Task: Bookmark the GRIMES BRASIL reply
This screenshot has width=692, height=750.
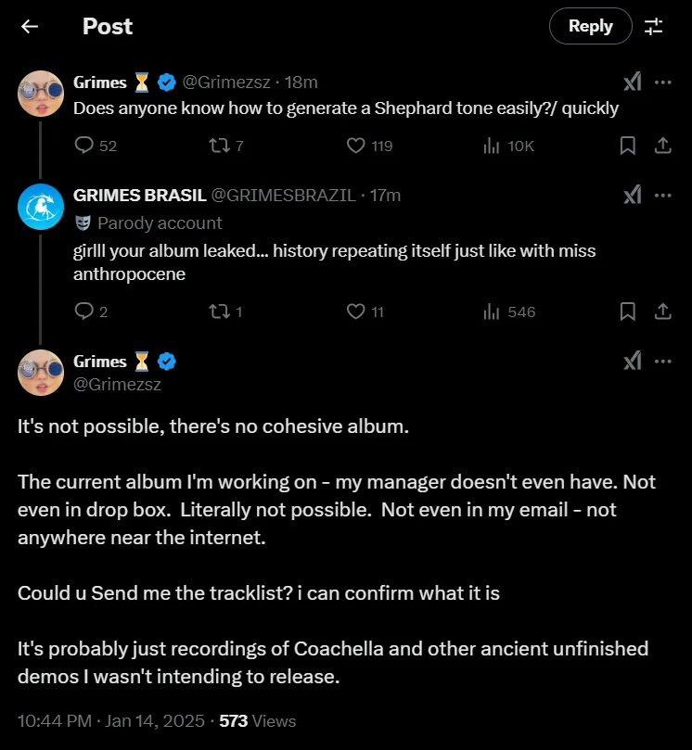Action: [627, 311]
